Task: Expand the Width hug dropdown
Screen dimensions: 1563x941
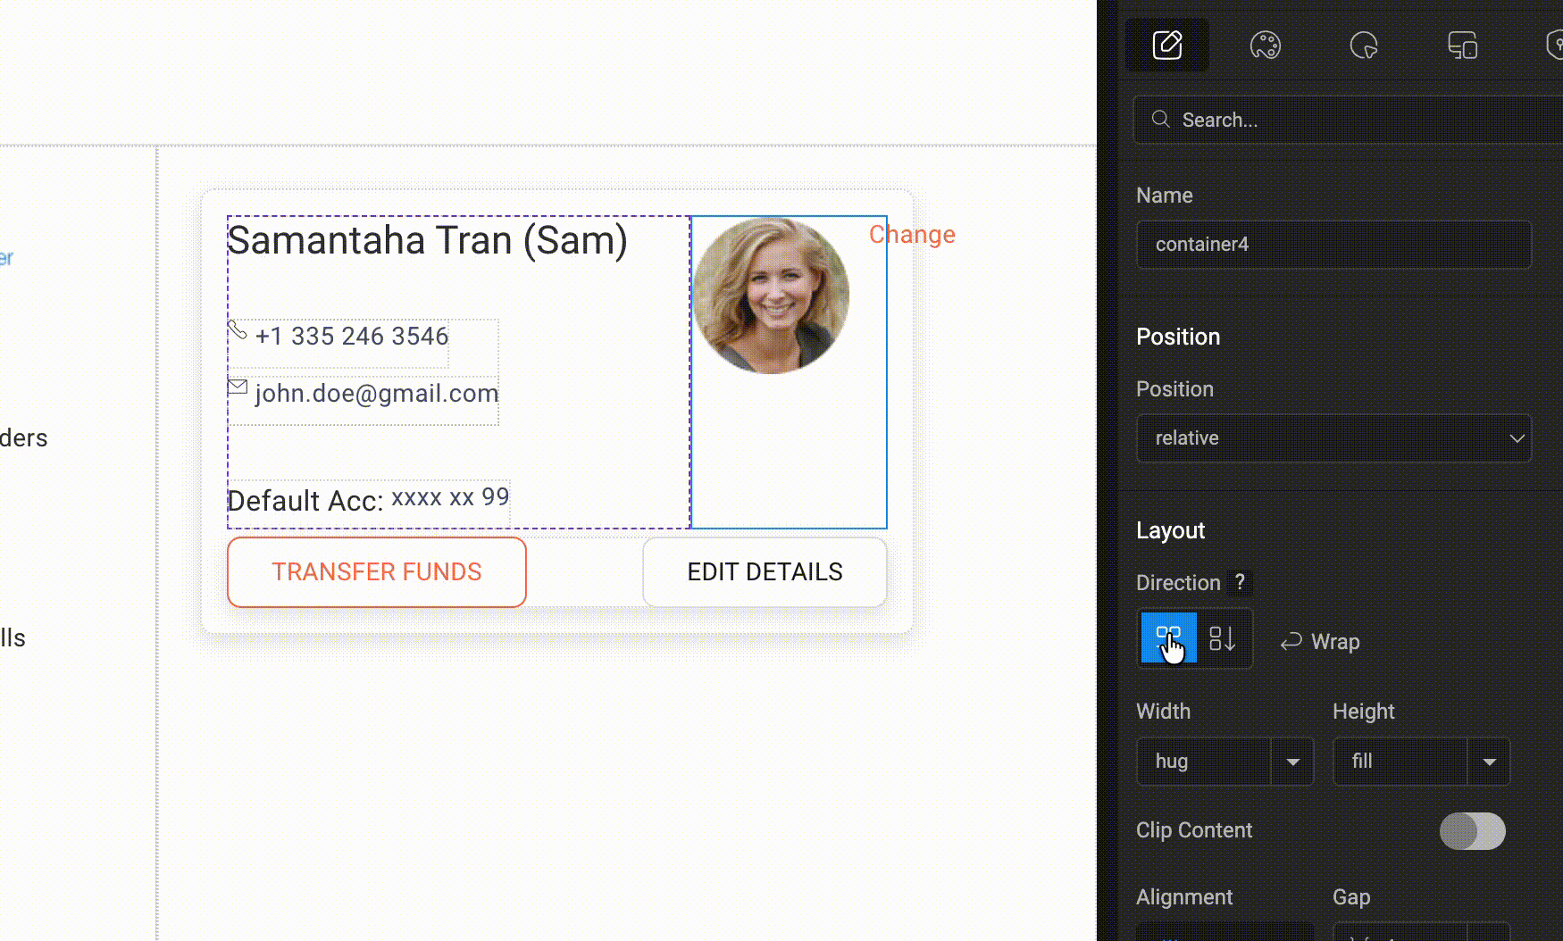Action: 1292,762
